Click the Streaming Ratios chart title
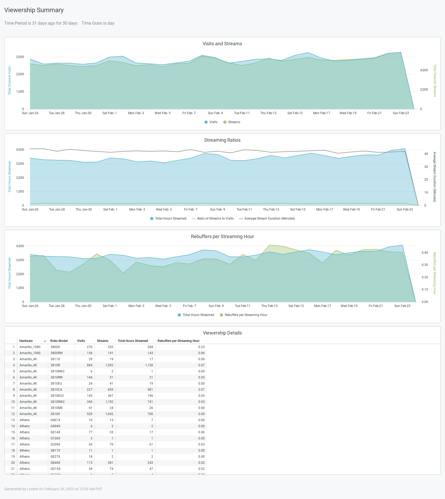 coord(222,140)
